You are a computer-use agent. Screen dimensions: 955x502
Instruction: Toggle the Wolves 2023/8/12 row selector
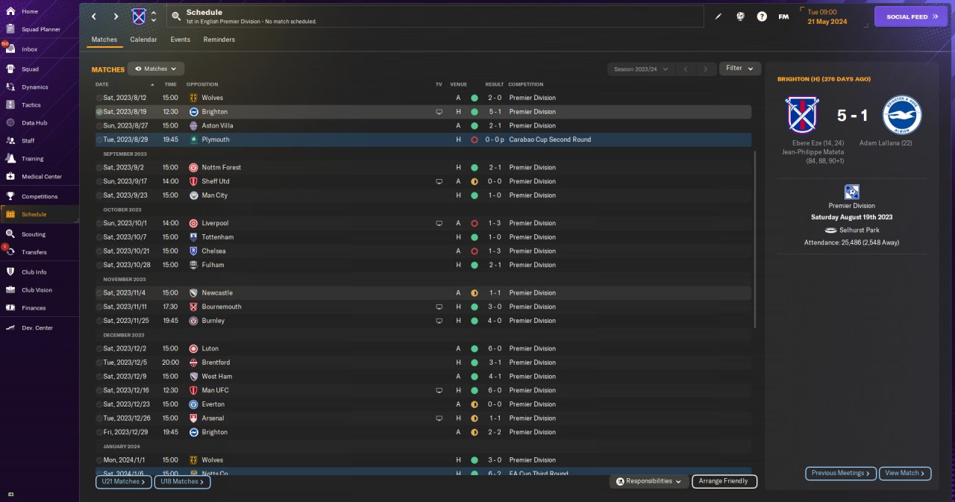[x=99, y=98]
